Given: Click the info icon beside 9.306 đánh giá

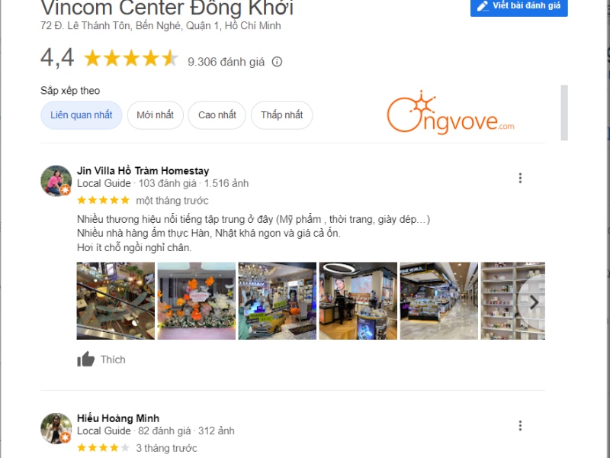Looking at the screenshot, I should (277, 62).
